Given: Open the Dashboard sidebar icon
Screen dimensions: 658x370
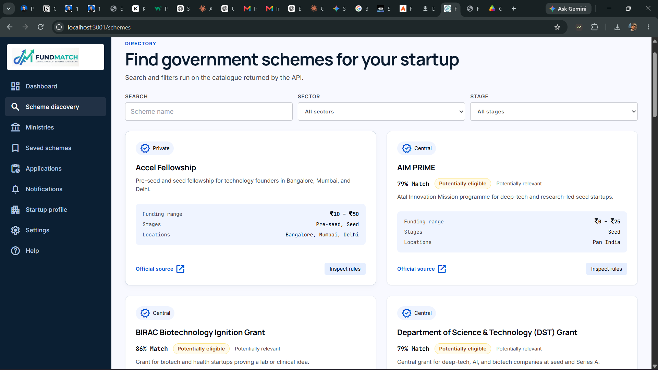Looking at the screenshot, I should (x=15, y=86).
